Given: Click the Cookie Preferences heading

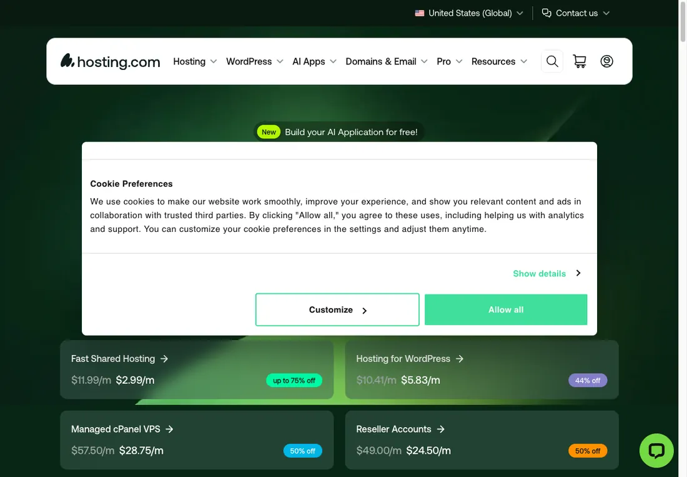Looking at the screenshot, I should [x=131, y=184].
